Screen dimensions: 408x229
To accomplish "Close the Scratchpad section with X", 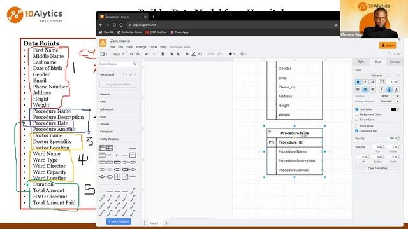I will tap(135, 74).
